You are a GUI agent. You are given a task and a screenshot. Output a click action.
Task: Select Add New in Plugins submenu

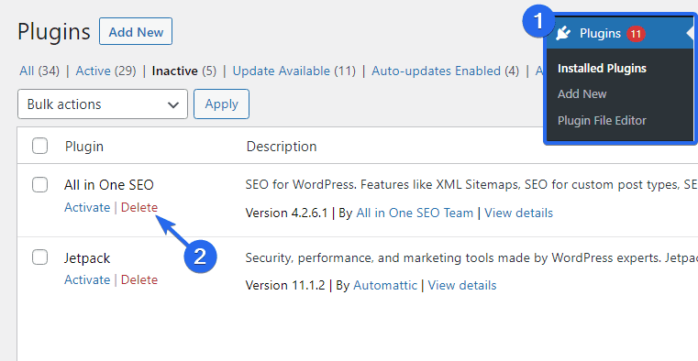(x=582, y=94)
